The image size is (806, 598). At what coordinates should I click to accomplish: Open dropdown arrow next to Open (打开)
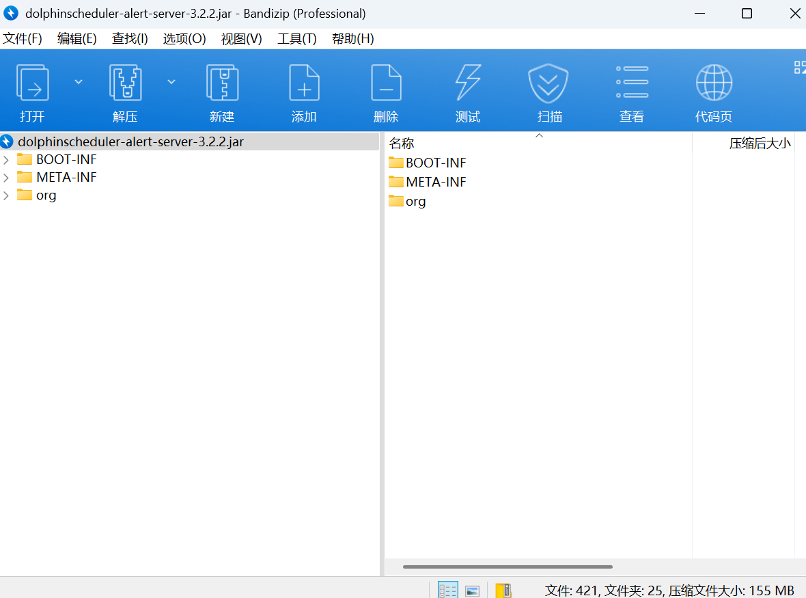click(x=79, y=82)
